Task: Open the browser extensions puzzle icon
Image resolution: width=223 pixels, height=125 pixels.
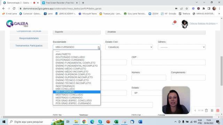Action: pos(203,8)
